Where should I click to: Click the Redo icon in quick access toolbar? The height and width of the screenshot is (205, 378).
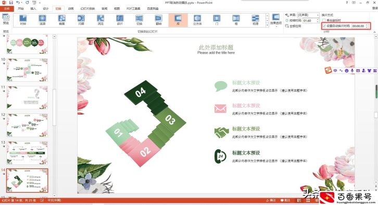pyautogui.click(x=27, y=3)
